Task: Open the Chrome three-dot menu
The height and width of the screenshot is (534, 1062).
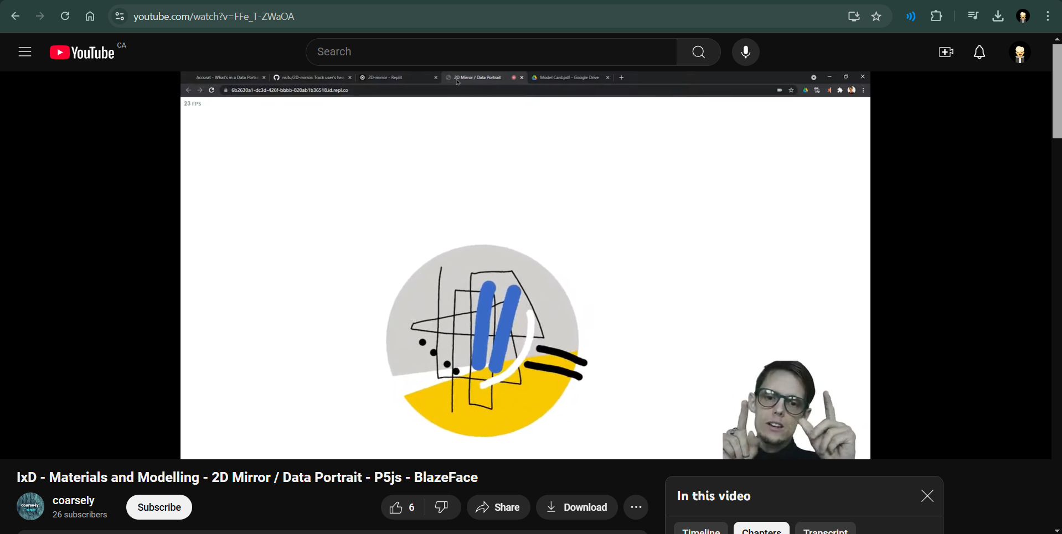Action: point(1048,17)
